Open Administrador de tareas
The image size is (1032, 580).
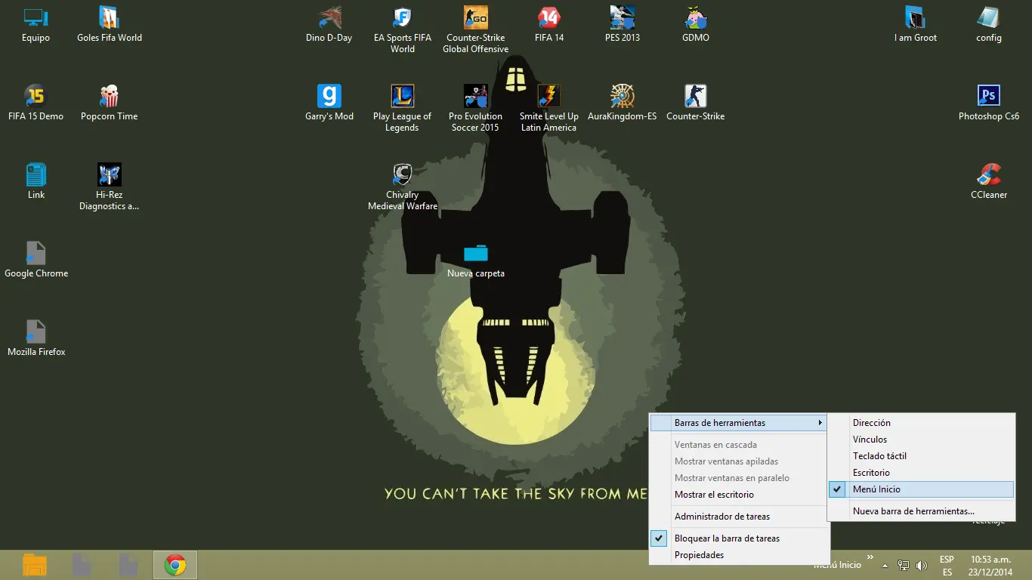click(740, 517)
